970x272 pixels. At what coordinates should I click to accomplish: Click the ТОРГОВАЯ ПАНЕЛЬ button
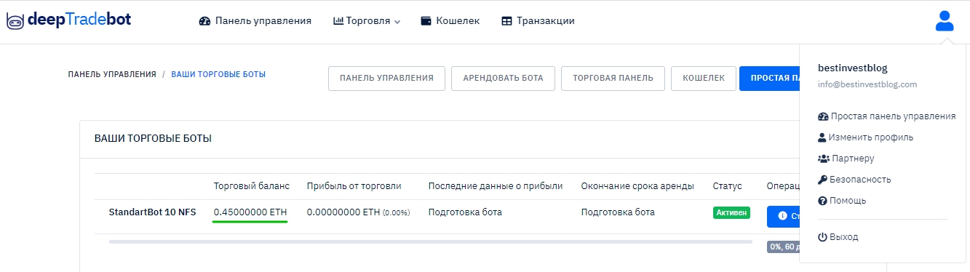pos(613,79)
